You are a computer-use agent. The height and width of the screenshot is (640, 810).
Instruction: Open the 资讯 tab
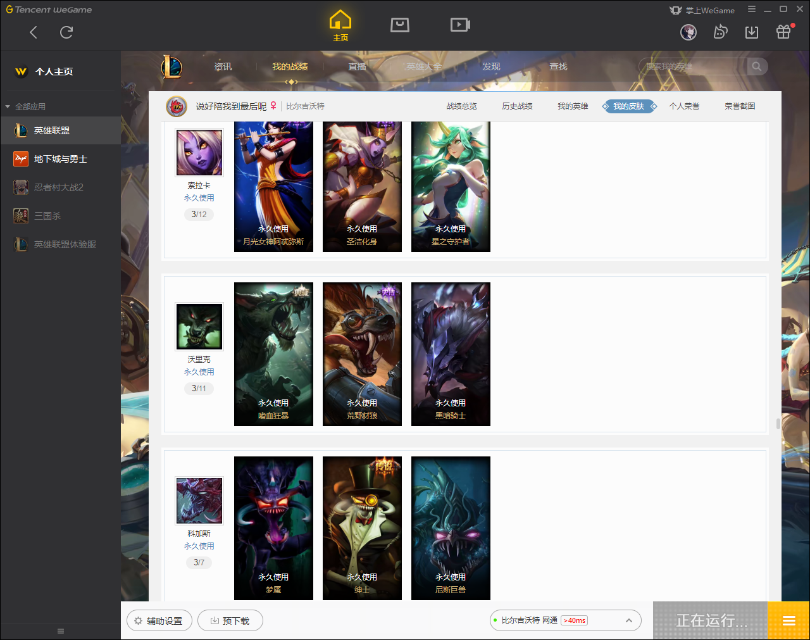(x=223, y=66)
